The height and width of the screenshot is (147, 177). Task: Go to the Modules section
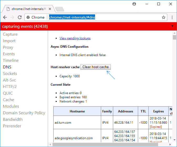11,106
